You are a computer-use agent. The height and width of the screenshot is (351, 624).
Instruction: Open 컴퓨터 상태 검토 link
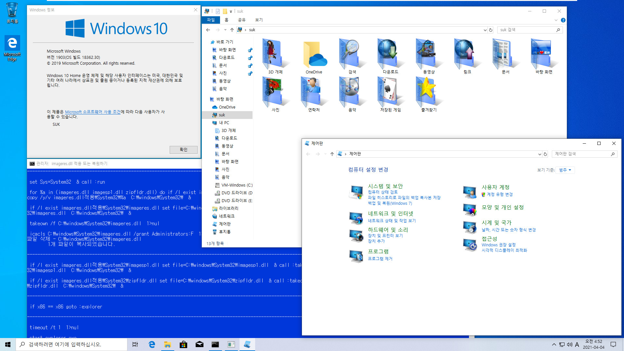point(383,192)
